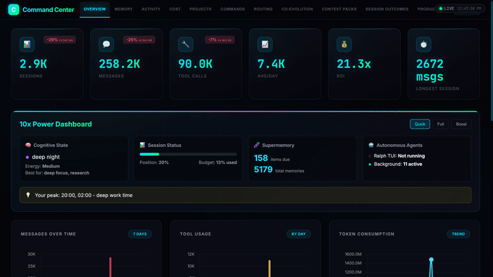Screen dimensions: 493x277
Task: Click the Avg/Day trend chart icon
Action: point(265,44)
